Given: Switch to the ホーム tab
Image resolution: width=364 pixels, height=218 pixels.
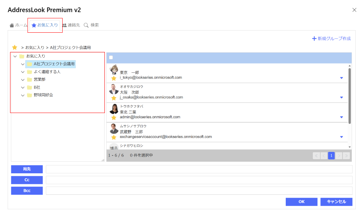Looking at the screenshot, I should click(x=19, y=25).
